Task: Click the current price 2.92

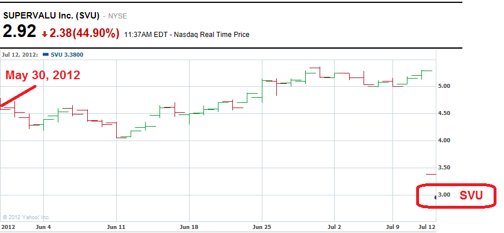Action: 19,32
